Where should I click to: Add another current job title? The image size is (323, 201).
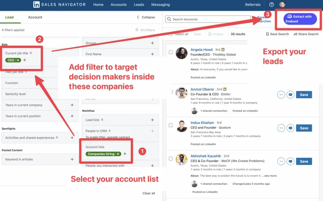pyautogui.click(x=25, y=60)
